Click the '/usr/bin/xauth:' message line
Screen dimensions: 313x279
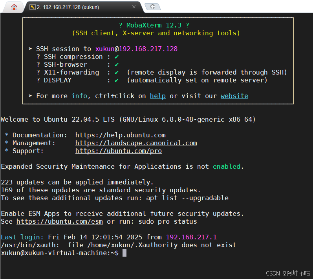tap(119, 245)
